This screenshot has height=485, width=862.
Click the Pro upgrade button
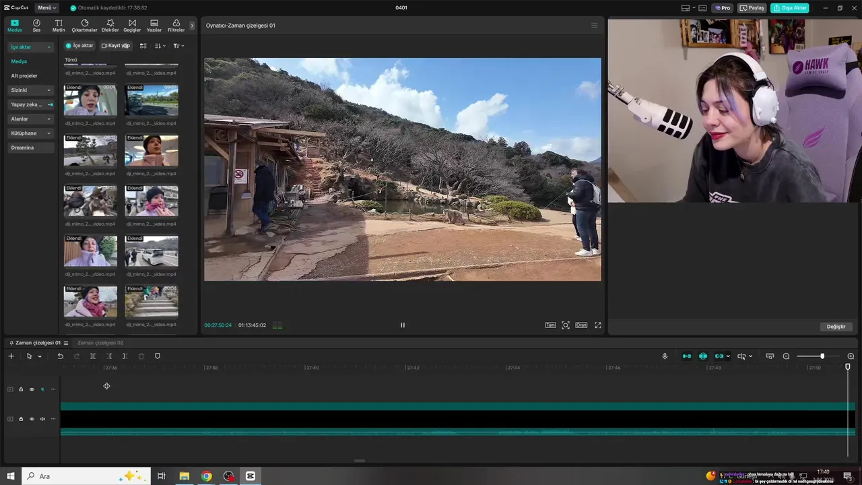point(723,8)
